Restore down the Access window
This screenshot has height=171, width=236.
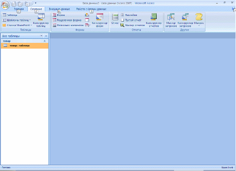coord(224,3)
